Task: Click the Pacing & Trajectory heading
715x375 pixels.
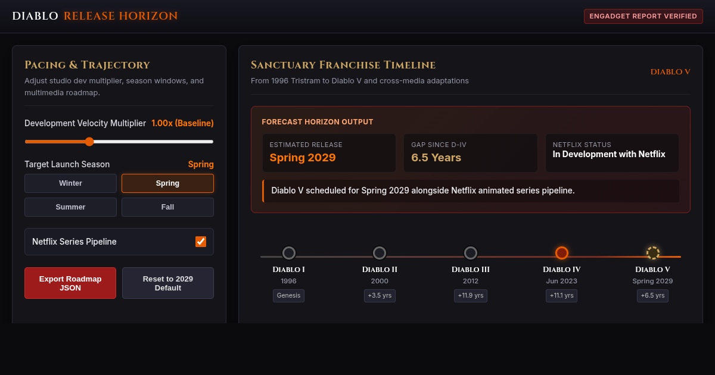Action: [x=87, y=65]
